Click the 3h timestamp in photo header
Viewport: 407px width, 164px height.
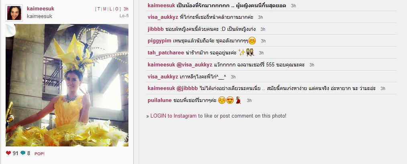(x=126, y=9)
